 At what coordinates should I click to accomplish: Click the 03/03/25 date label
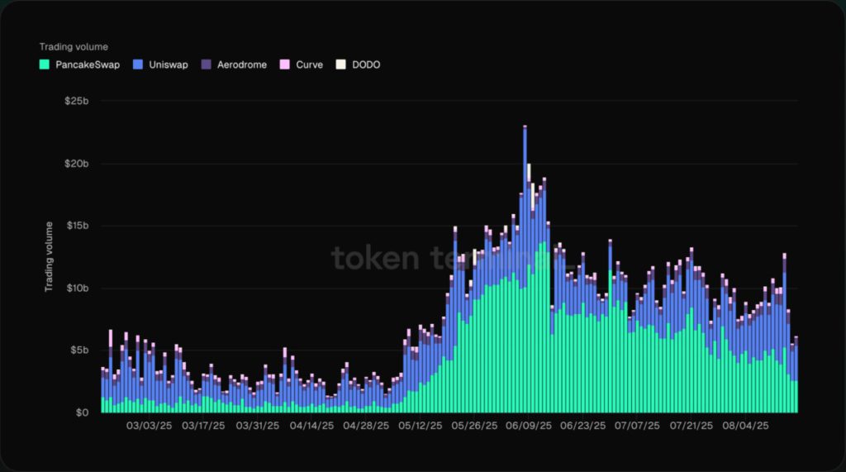(149, 427)
